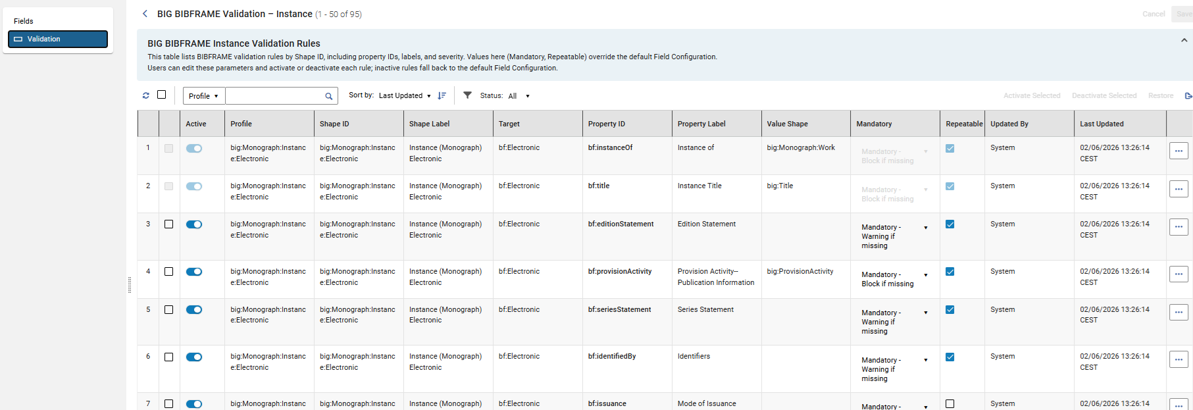Open Mandatory dropdown for bf:seriesStatement

(x=895, y=322)
